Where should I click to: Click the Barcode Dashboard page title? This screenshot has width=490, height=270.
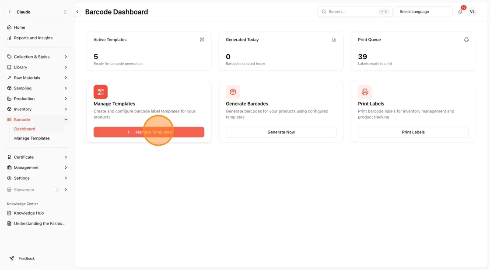(x=116, y=12)
